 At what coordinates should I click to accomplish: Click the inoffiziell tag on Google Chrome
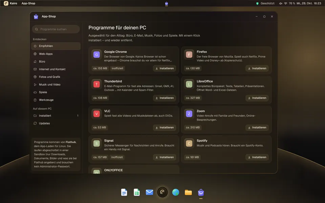pos(117,68)
